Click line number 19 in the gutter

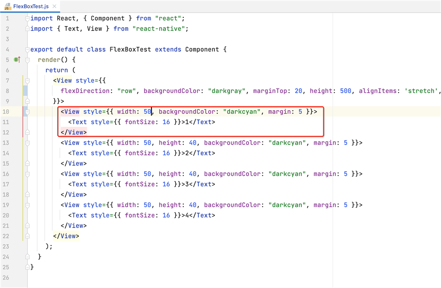[x=6, y=205]
